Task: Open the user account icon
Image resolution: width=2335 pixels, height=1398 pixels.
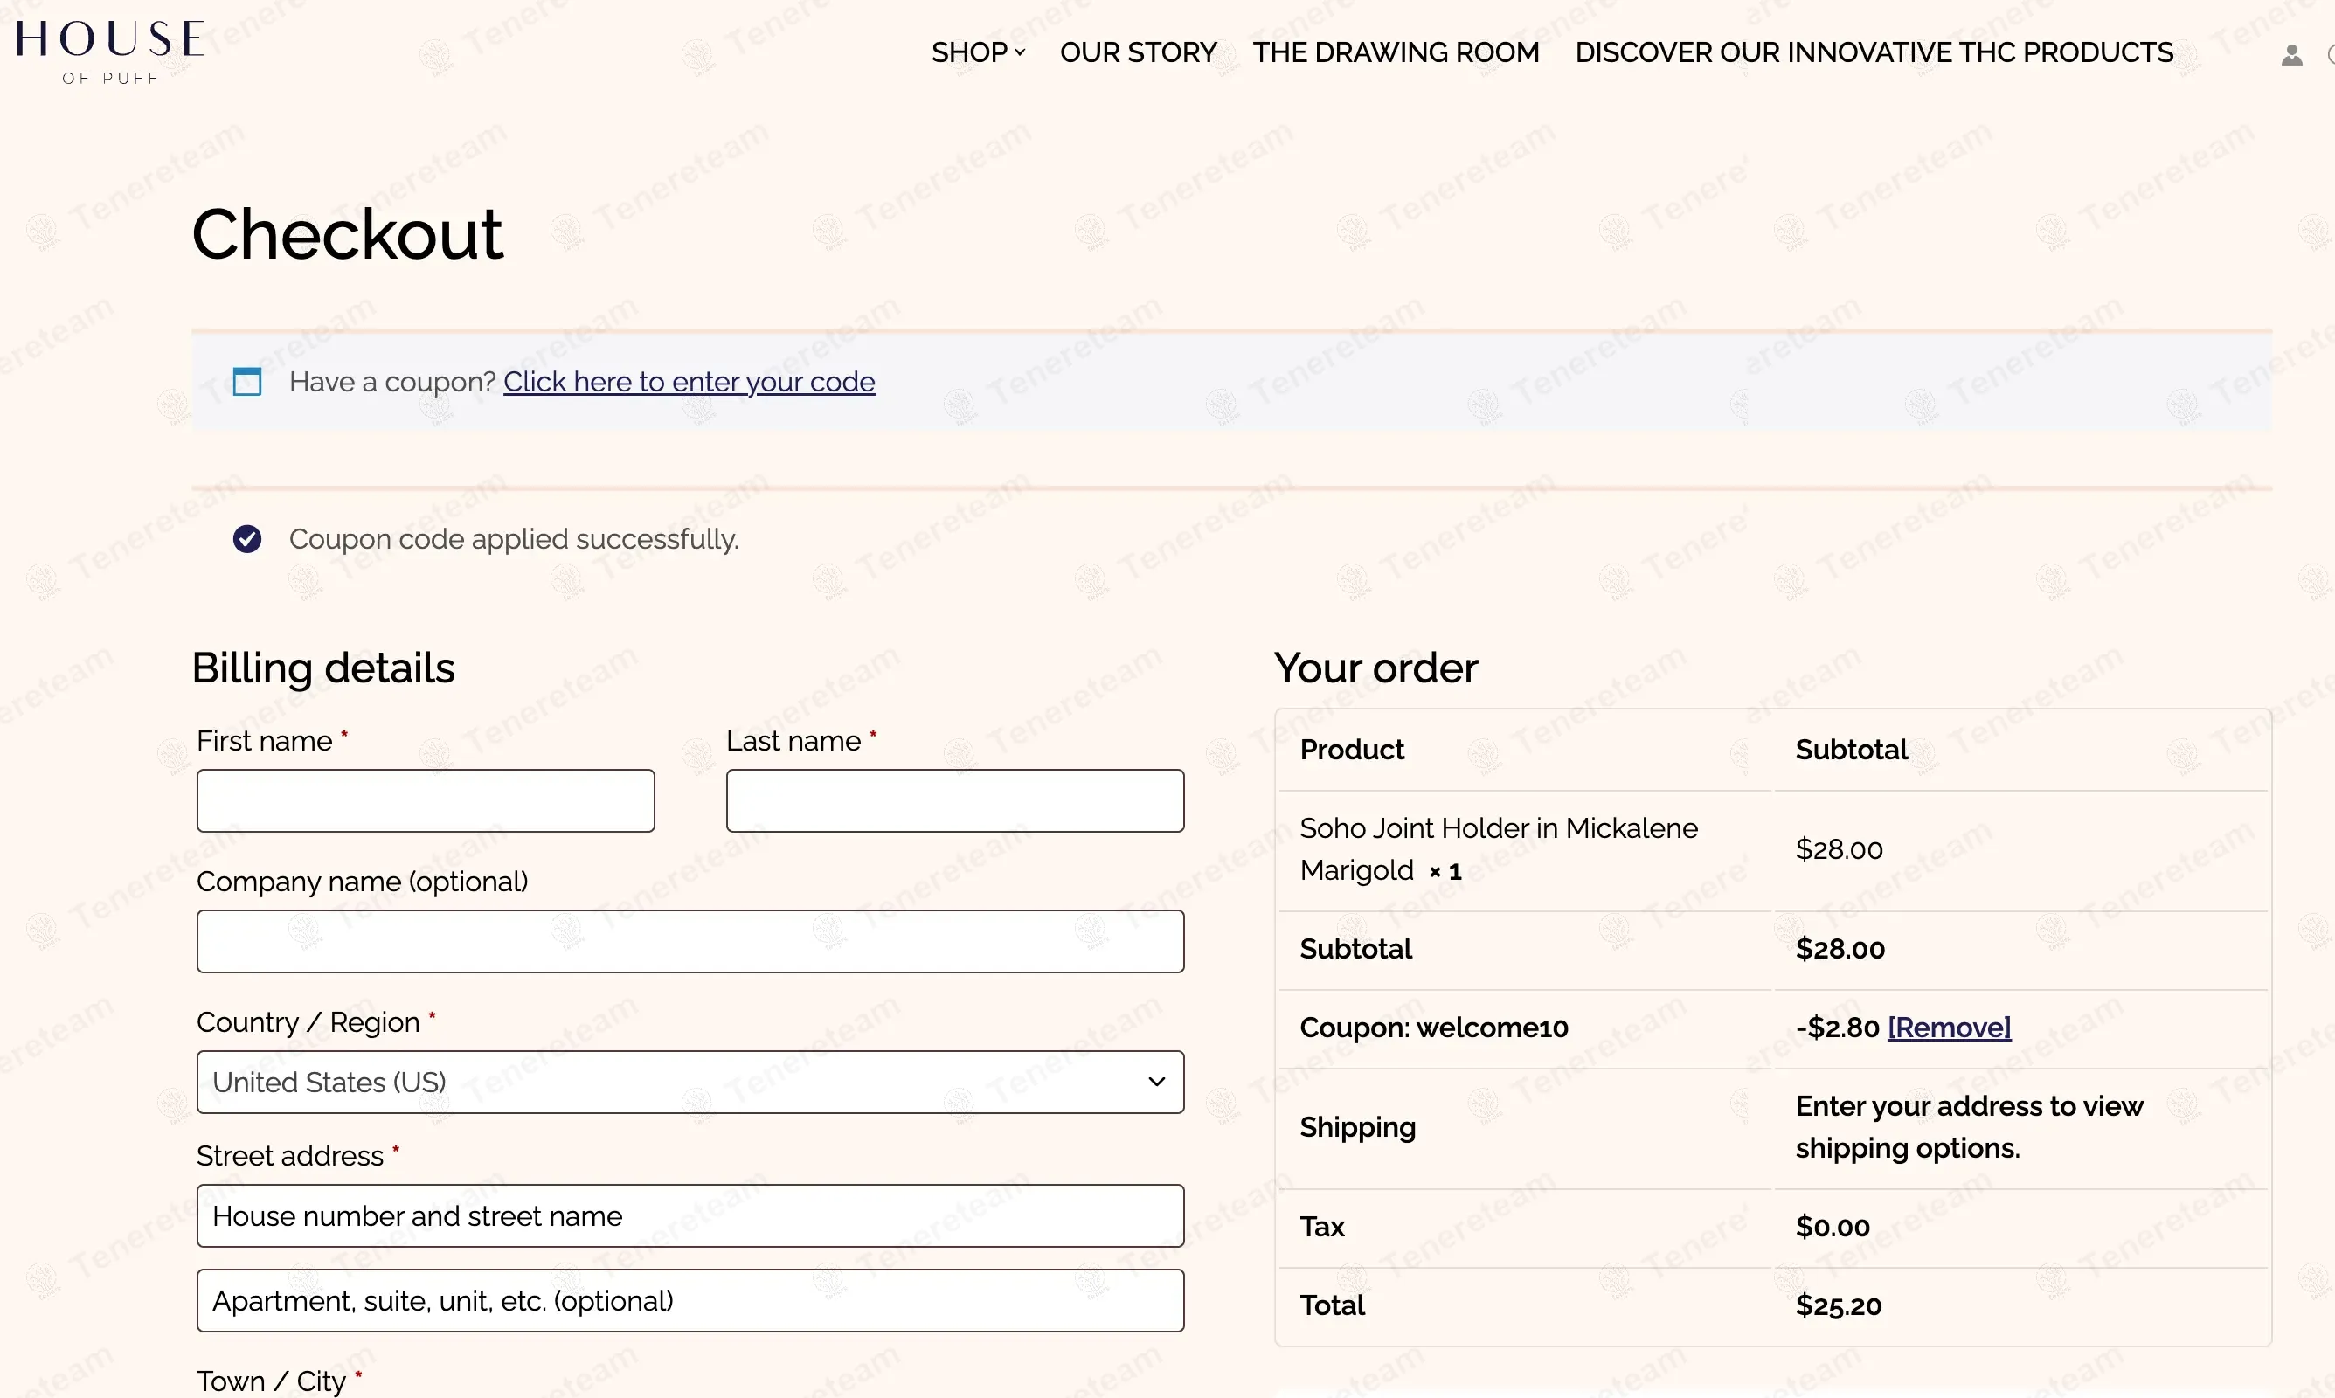Action: [x=2290, y=56]
